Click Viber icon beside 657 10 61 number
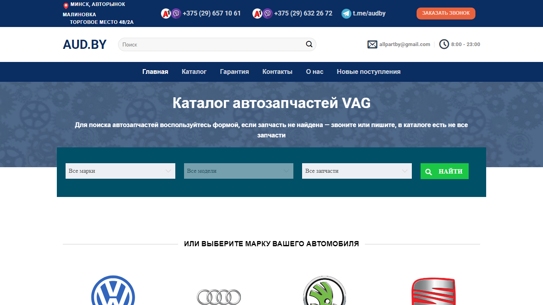This screenshot has width=543, height=305. pos(176,14)
